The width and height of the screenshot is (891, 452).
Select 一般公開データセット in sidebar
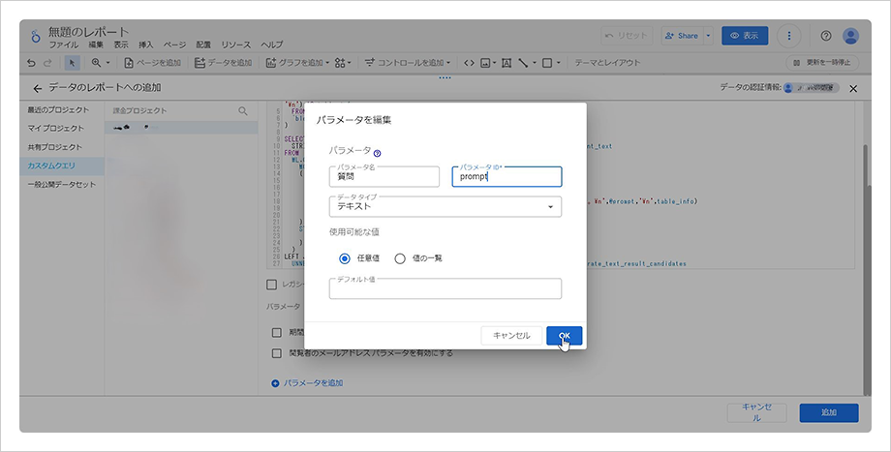[62, 185]
